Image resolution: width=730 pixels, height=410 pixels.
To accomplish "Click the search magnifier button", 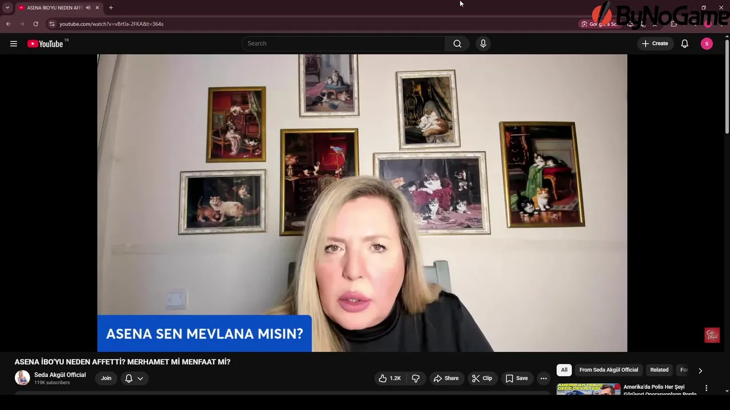I will click(x=457, y=44).
